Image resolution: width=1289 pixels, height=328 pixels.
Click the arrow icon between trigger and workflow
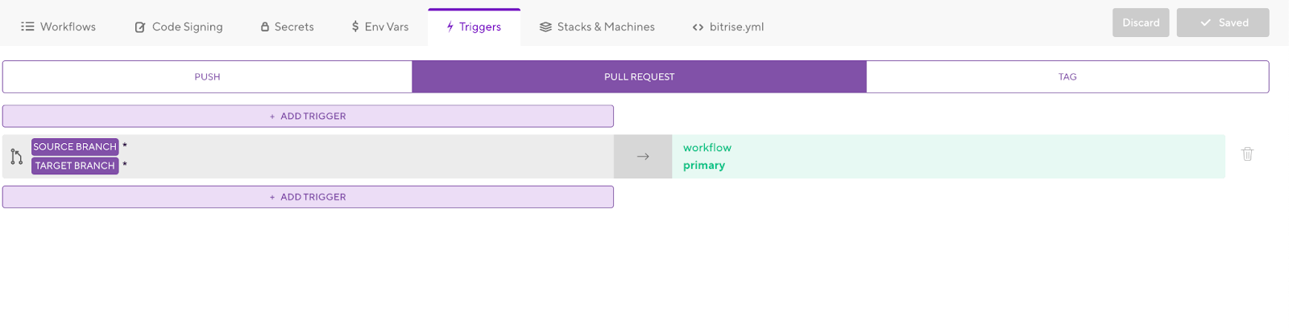tap(643, 157)
